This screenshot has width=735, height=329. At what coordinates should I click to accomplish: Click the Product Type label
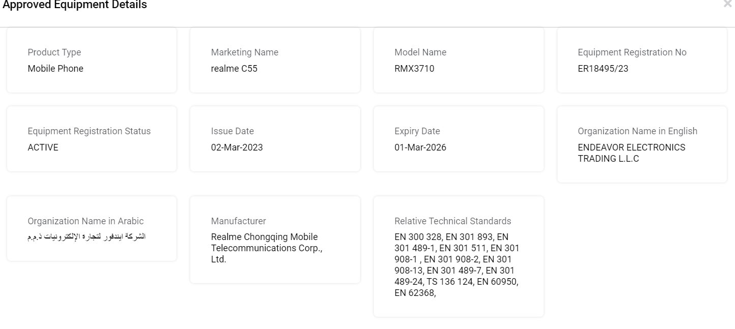pos(54,52)
